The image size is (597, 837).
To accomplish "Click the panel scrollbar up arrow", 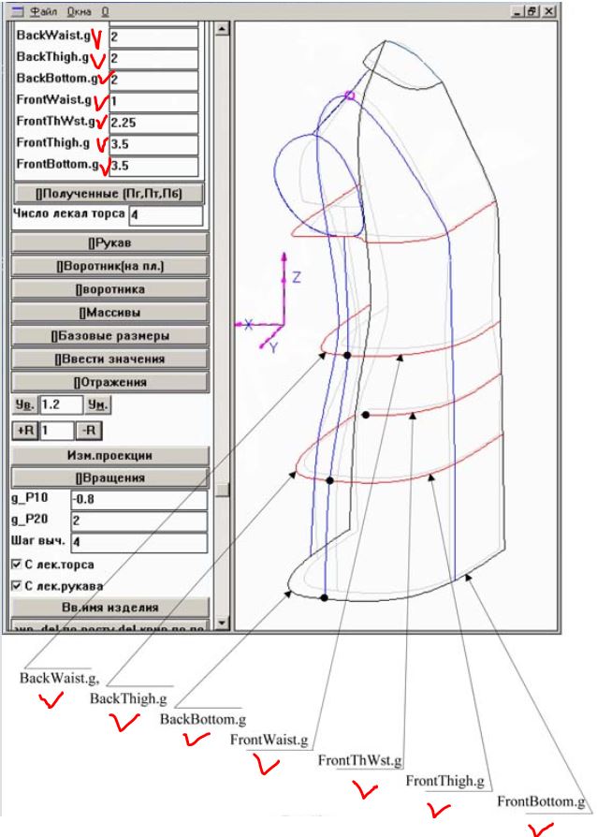I will 222,29.
